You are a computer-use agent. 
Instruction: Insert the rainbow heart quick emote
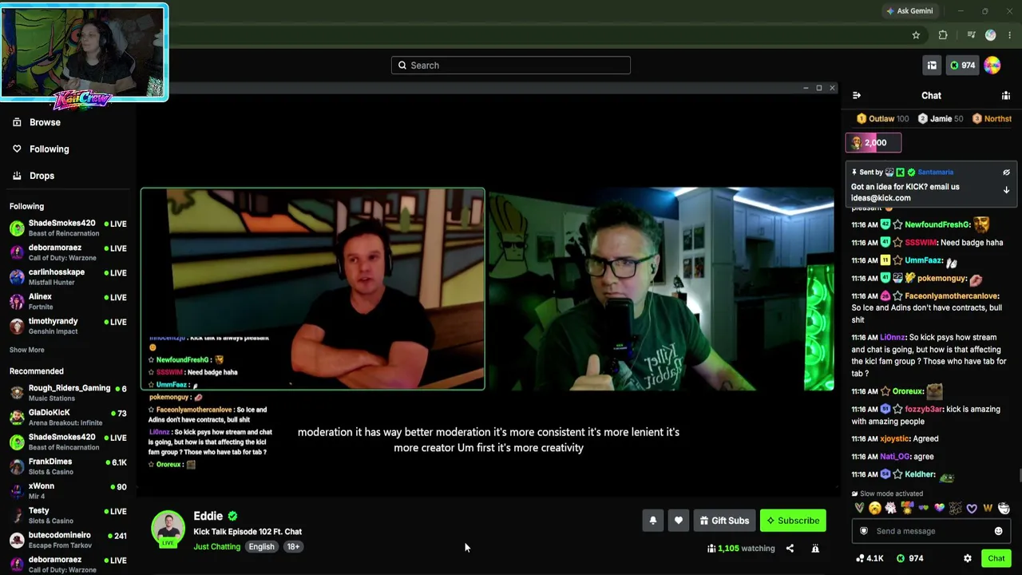(939, 508)
